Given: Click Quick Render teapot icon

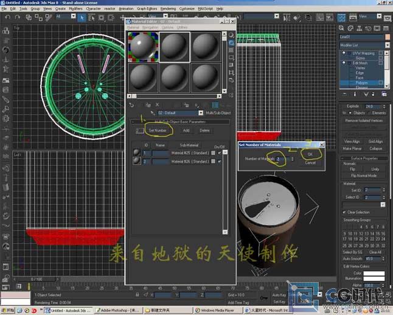Looking at the screenshot, I should (388, 18).
